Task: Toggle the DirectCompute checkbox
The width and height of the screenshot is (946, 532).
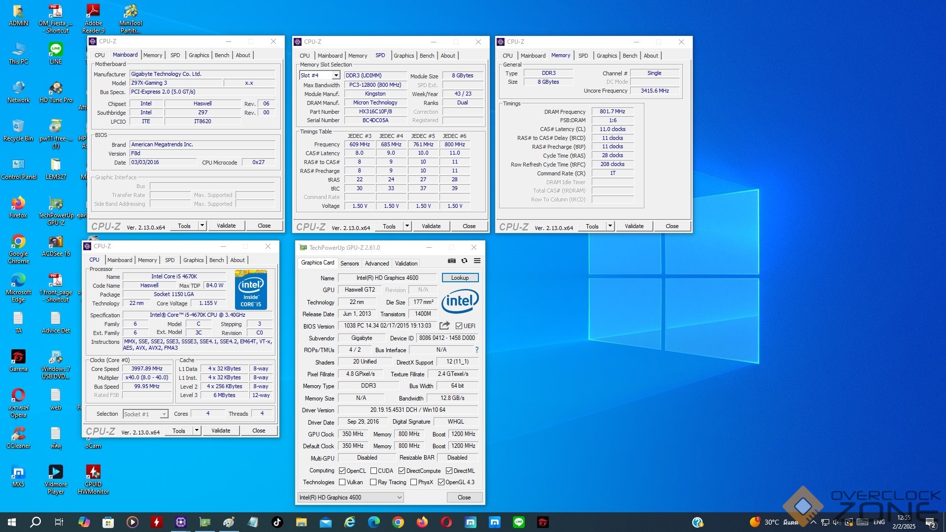Action: point(402,471)
